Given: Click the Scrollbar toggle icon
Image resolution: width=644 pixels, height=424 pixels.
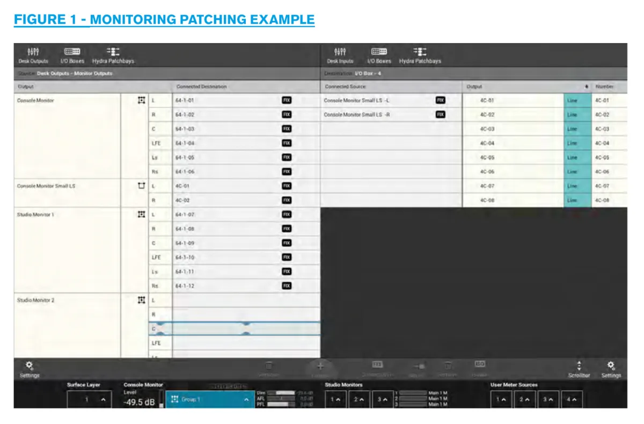Looking at the screenshot, I should coord(579,369).
